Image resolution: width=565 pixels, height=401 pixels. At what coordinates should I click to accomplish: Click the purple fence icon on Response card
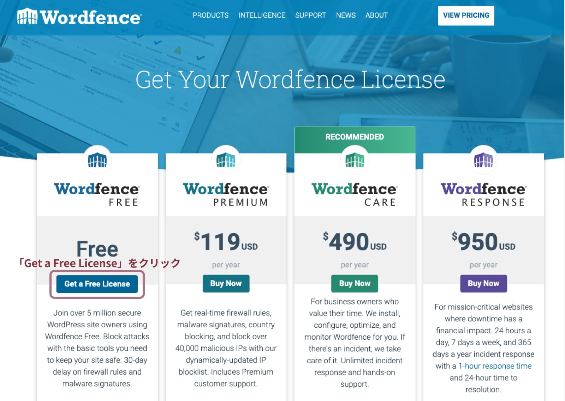coord(483,160)
